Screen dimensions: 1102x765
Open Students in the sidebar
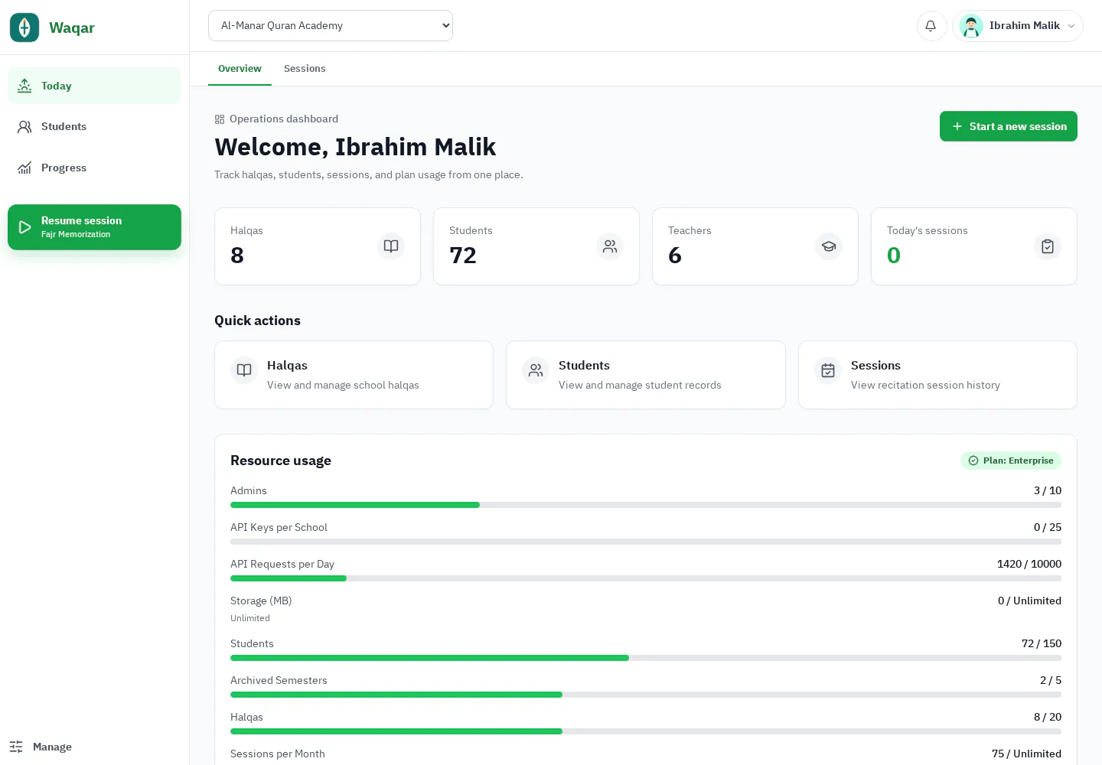94,127
